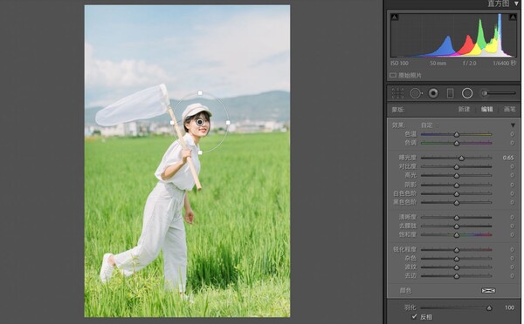The image size is (524, 324).
Task: Select the Spot Removal tool
Action: pyautogui.click(x=416, y=93)
